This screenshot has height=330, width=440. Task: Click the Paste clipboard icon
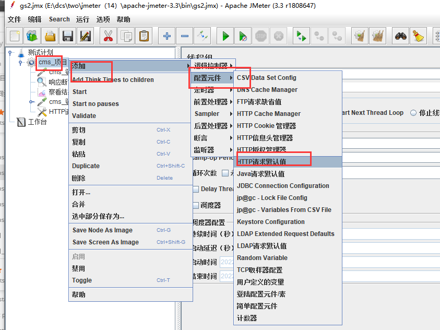(144, 36)
